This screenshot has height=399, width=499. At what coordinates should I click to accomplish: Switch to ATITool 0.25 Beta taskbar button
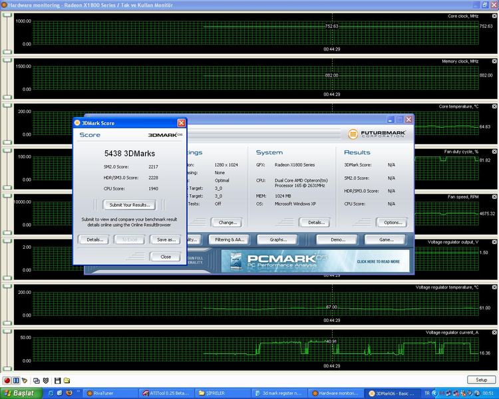[x=166, y=393]
